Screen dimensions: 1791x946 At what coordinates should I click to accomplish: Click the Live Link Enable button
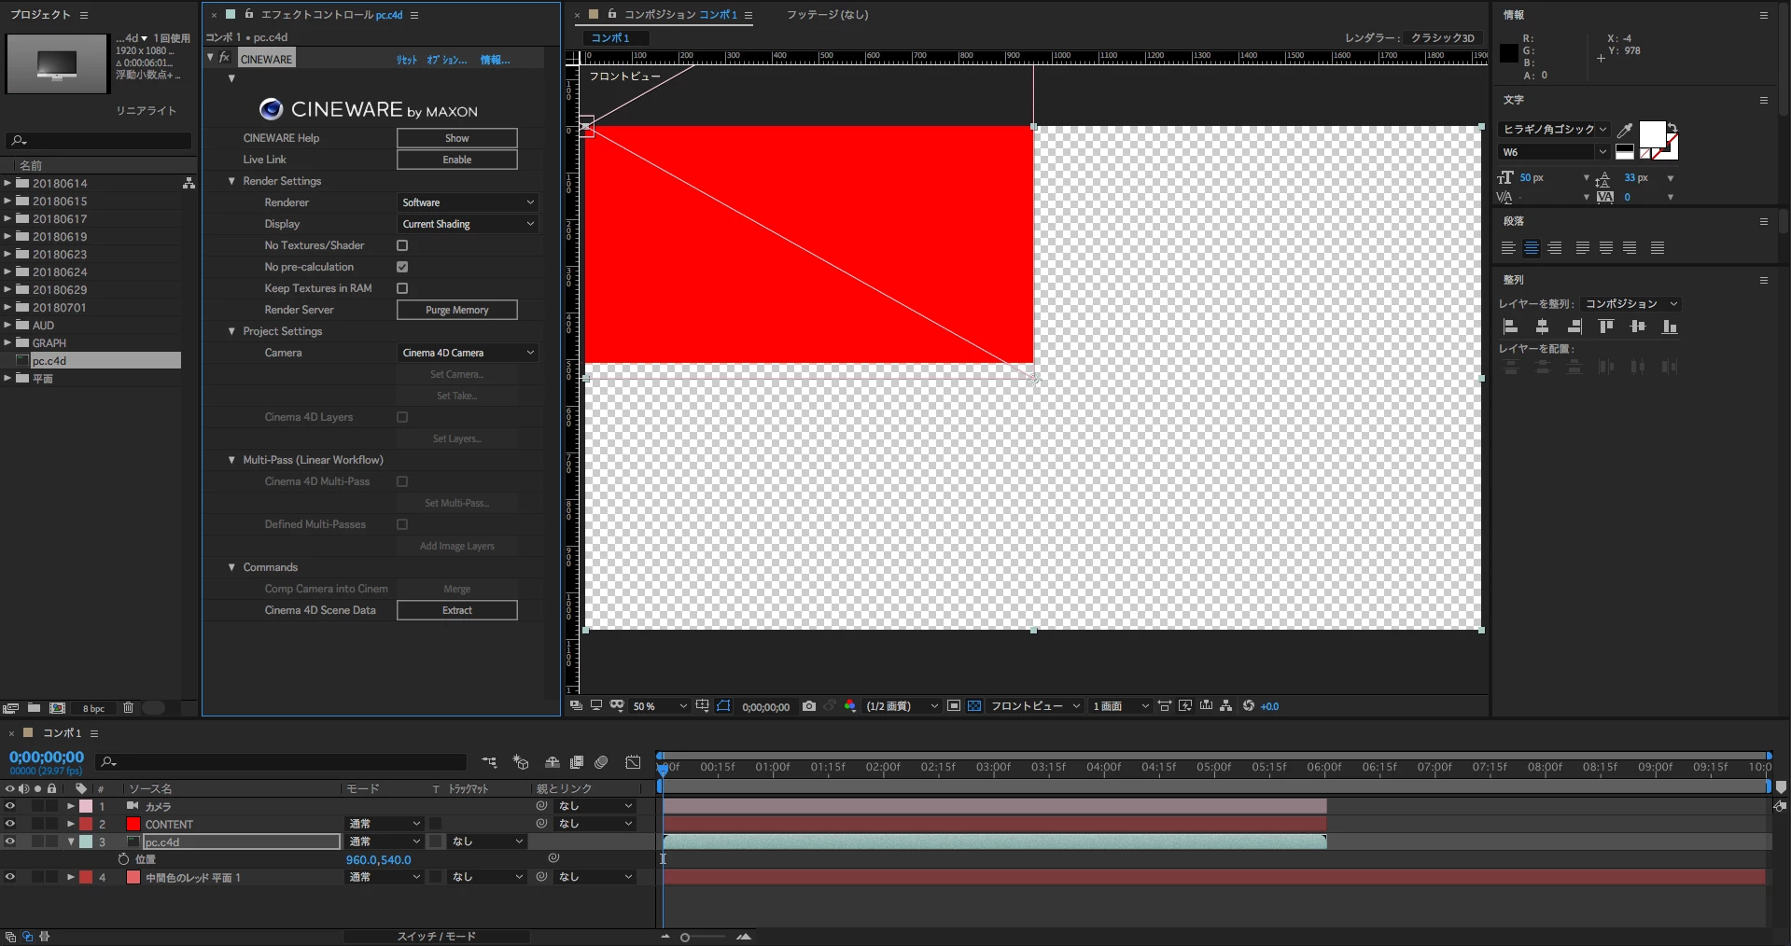pyautogui.click(x=457, y=160)
